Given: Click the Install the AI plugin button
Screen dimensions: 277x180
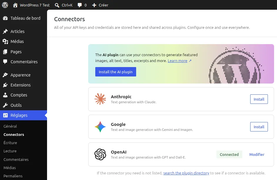Looking at the screenshot, I should (116, 72).
